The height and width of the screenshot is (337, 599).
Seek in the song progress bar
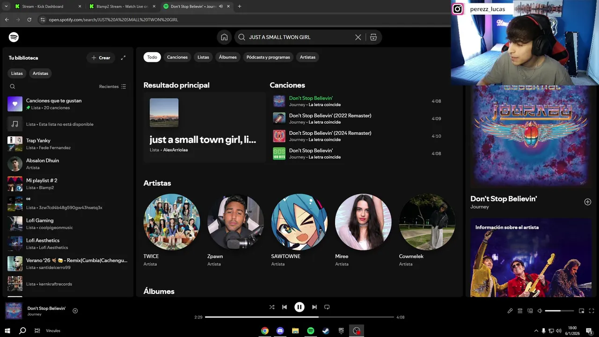pos(299,317)
